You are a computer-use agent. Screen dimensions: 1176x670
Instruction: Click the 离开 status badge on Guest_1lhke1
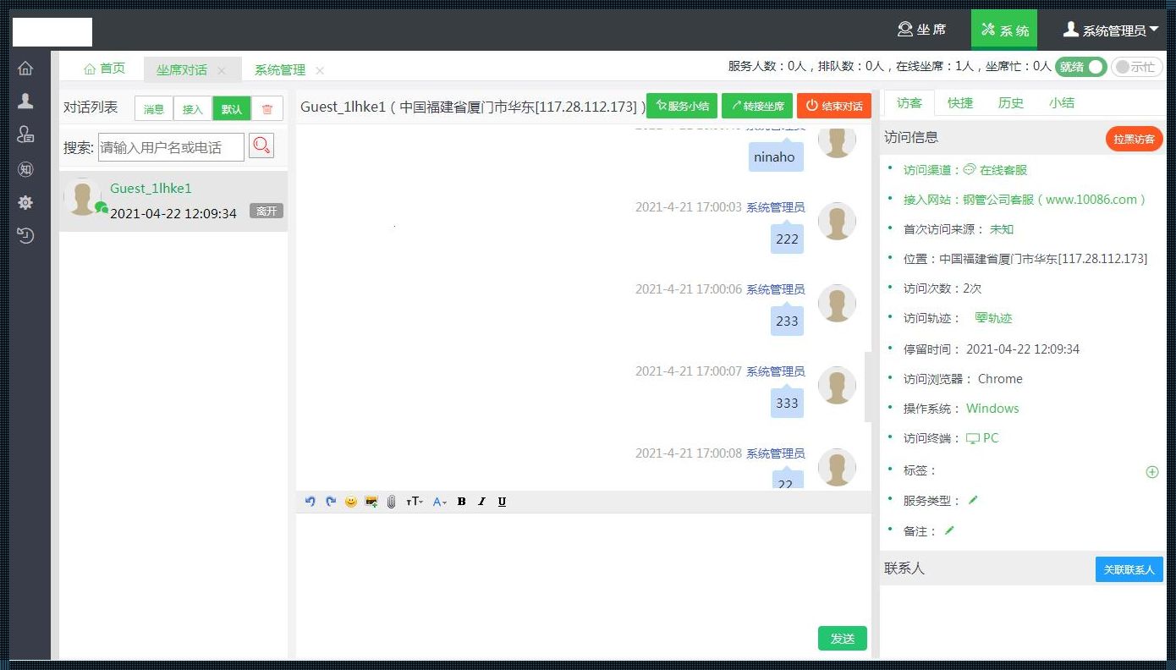[x=267, y=211]
